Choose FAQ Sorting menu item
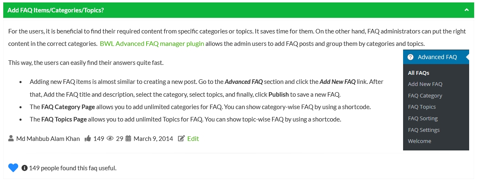 click(422, 118)
